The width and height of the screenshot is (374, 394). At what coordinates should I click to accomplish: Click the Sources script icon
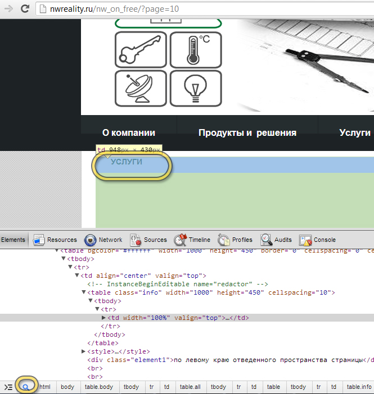[136, 240]
